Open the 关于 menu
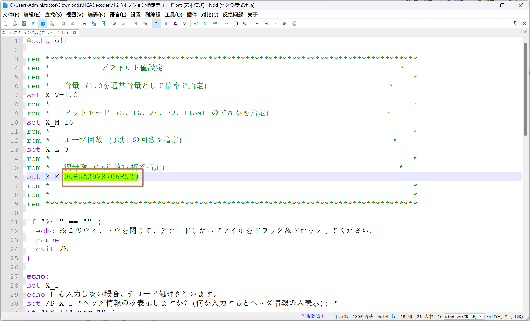Screen dimensions: 530x321 (x=253, y=15)
